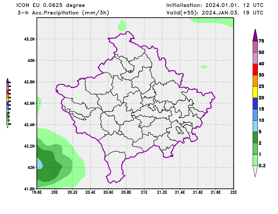Click the '43N' latitude axis label

coord(31,61)
